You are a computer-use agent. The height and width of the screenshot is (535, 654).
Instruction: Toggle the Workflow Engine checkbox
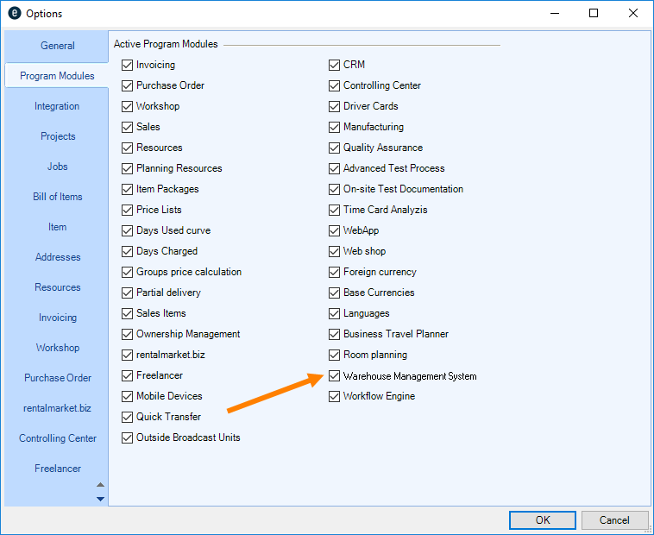(x=335, y=397)
